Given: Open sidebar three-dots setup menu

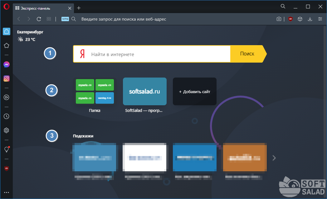Looking at the screenshot, I should (7, 192).
